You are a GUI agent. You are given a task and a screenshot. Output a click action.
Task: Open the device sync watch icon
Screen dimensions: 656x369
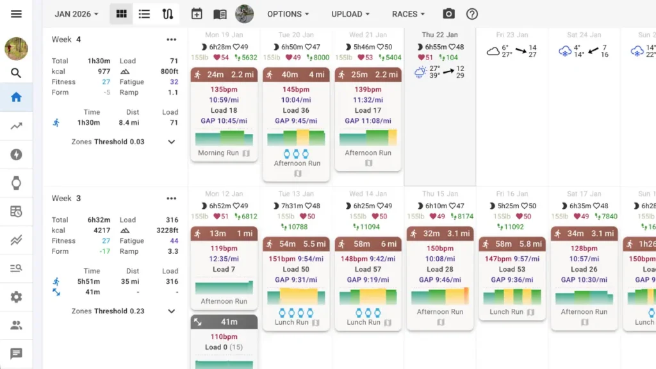coord(16,183)
